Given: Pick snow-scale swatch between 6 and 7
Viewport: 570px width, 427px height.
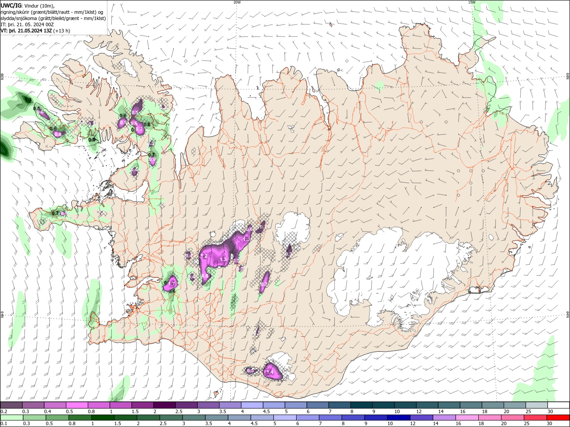Looking at the screenshot, I should coord(317,405).
